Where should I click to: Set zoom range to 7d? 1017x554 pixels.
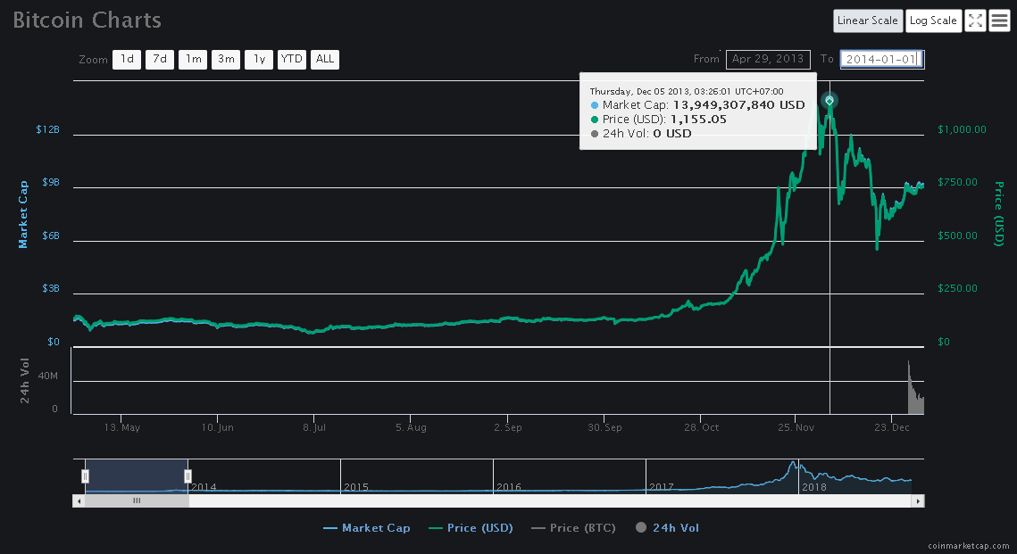point(160,59)
